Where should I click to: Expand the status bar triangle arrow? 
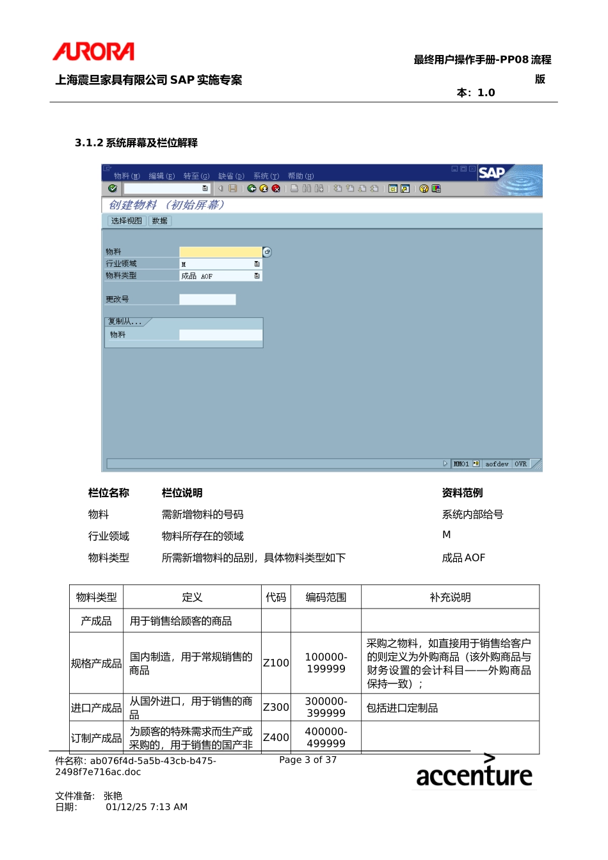(x=445, y=464)
